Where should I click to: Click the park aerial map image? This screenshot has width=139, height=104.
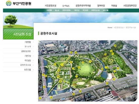click(x=88, y=71)
